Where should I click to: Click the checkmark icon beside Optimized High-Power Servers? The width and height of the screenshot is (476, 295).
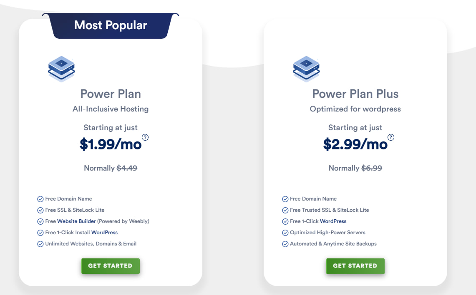click(x=285, y=233)
